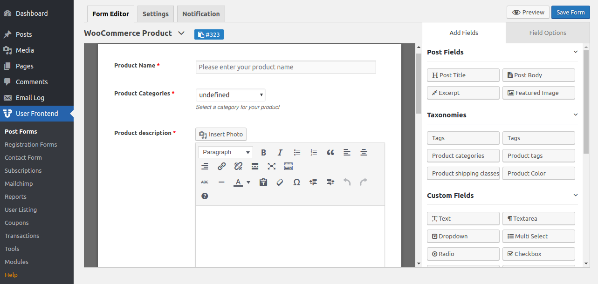Switch to the Settings tab
The image size is (598, 284).
point(156,14)
